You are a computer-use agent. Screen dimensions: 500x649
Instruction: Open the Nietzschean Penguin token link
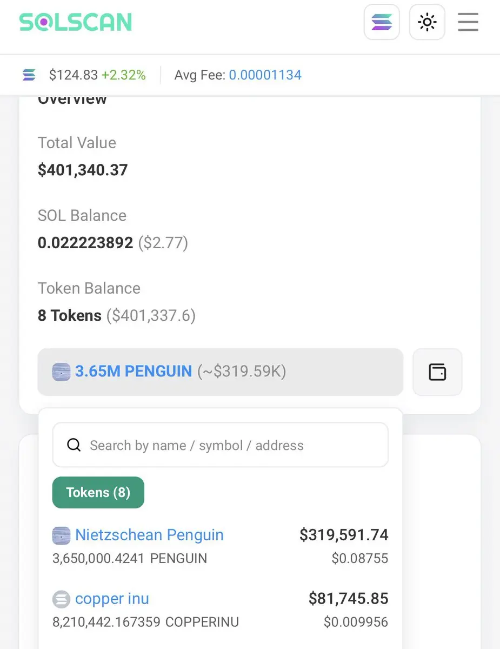pyautogui.click(x=149, y=535)
